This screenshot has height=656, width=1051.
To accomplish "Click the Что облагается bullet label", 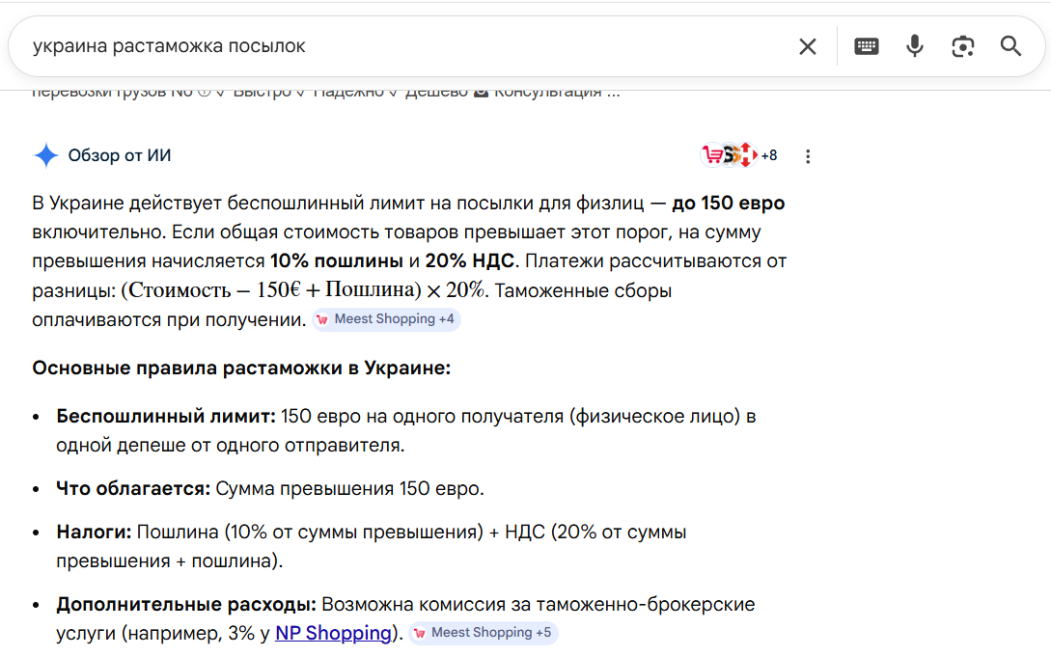I will (x=133, y=488).
